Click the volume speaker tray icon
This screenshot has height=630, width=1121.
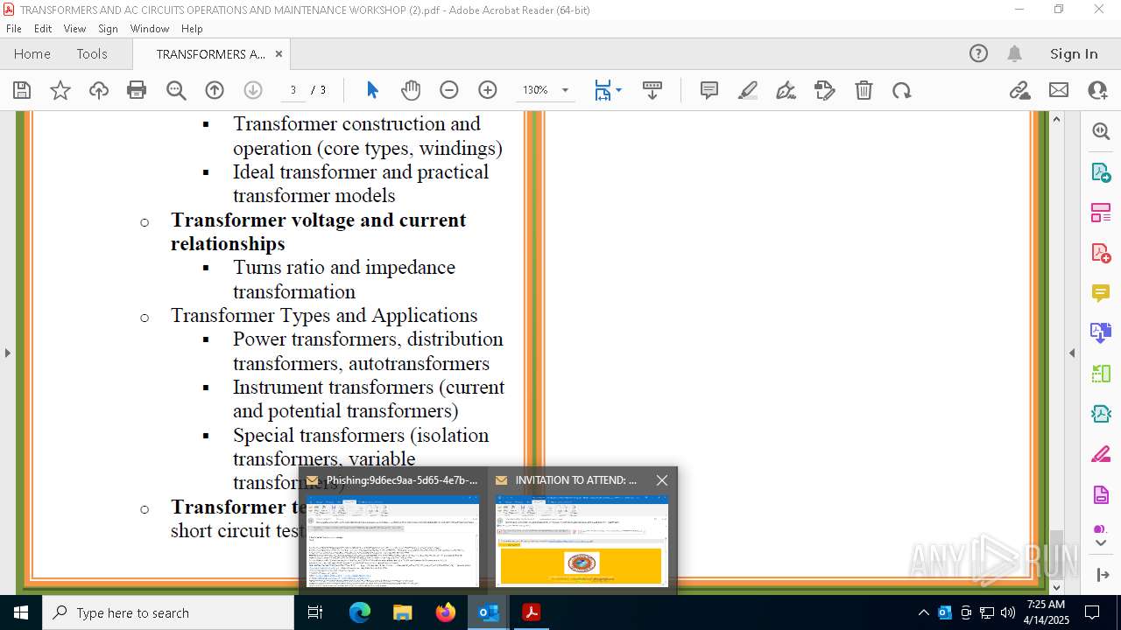click(x=1008, y=612)
